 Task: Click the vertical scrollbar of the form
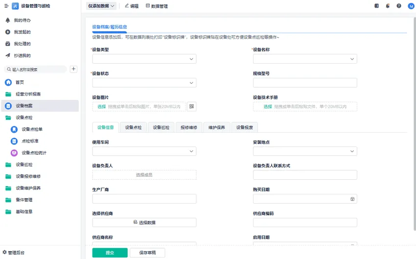pos(415,124)
